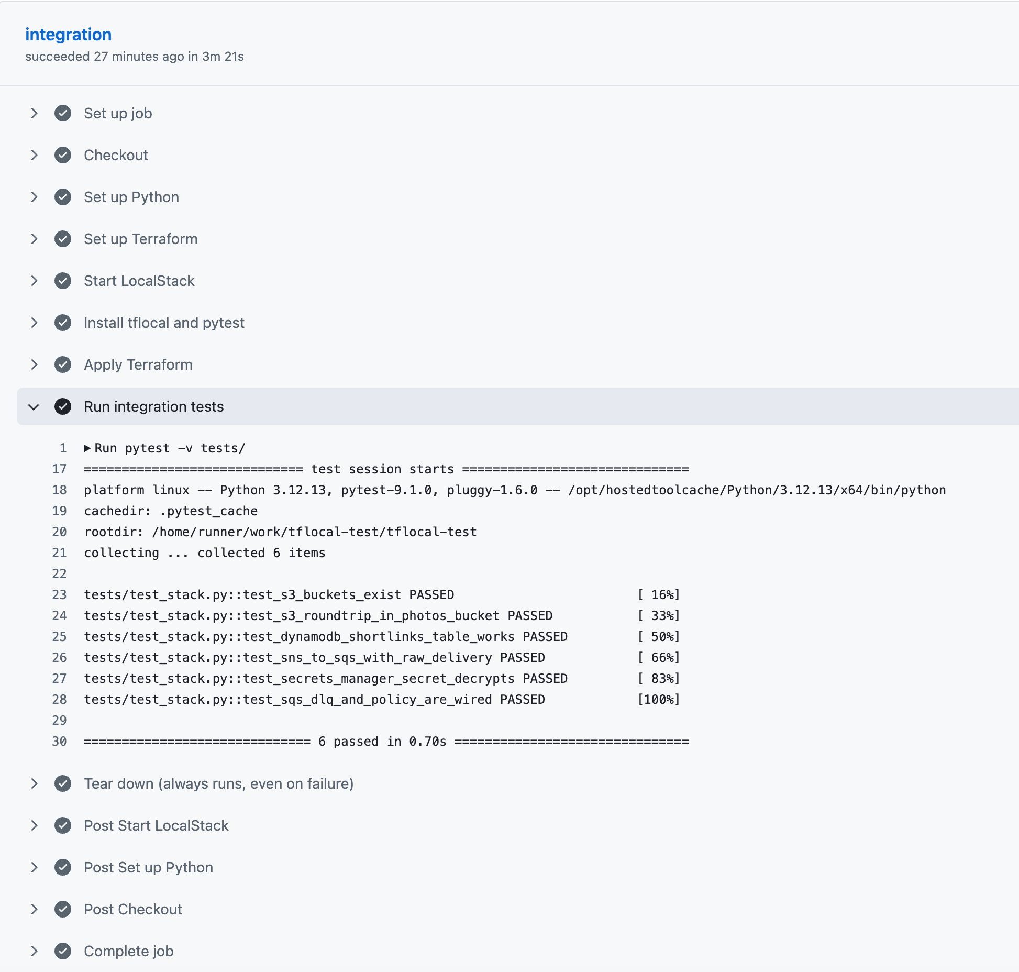Click 'succeeded 27 minutes ago in 3m 21s'
The height and width of the screenshot is (972, 1019).
click(135, 57)
